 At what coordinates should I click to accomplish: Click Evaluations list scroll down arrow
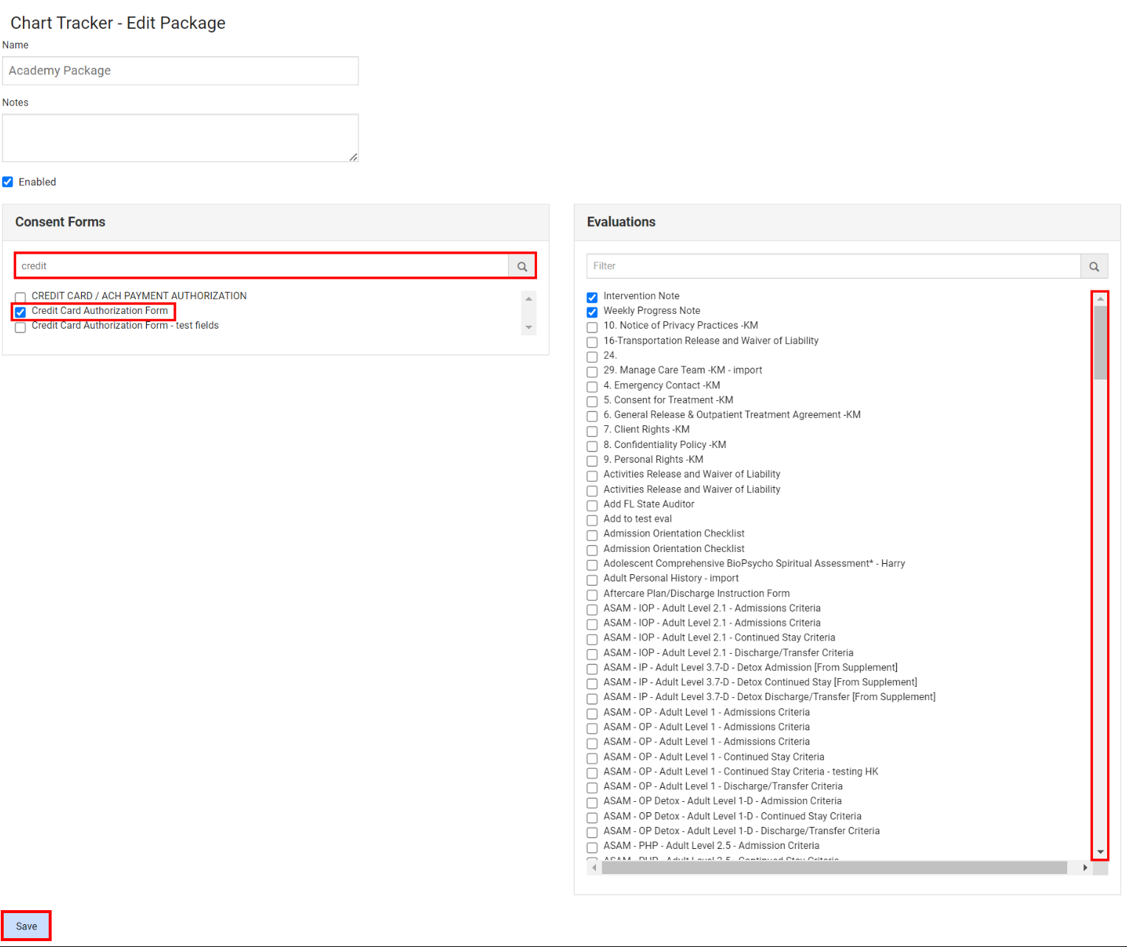pyautogui.click(x=1100, y=852)
